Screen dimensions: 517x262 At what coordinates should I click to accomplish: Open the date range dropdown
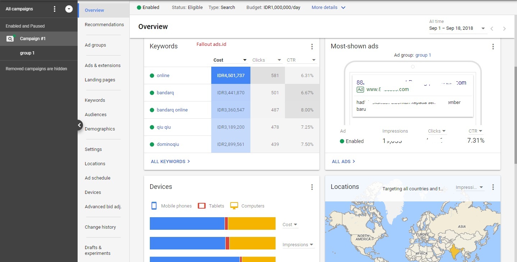coord(457,28)
